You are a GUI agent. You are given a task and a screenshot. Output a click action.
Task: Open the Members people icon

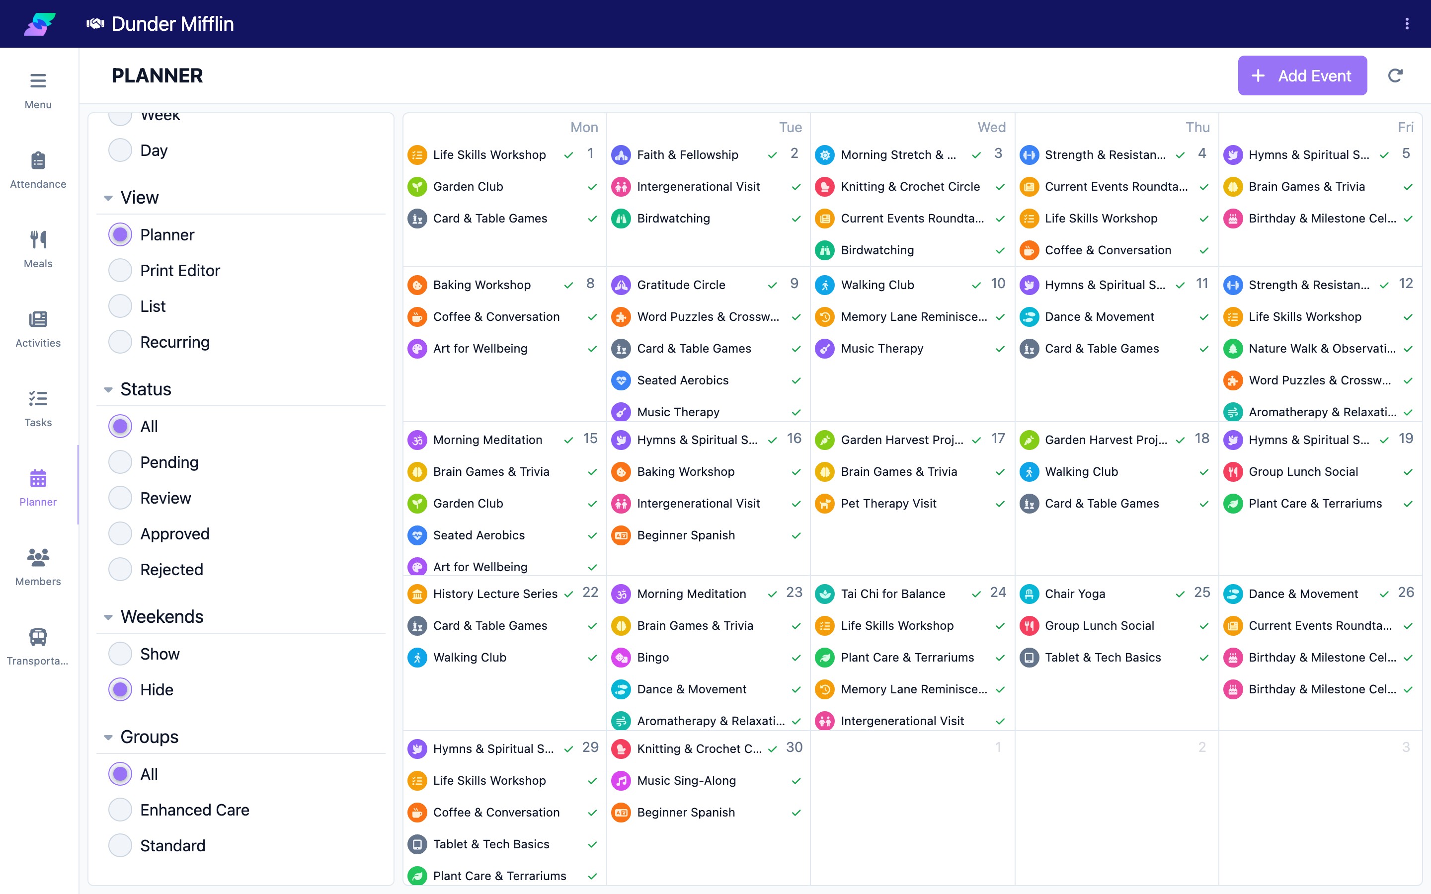click(38, 558)
